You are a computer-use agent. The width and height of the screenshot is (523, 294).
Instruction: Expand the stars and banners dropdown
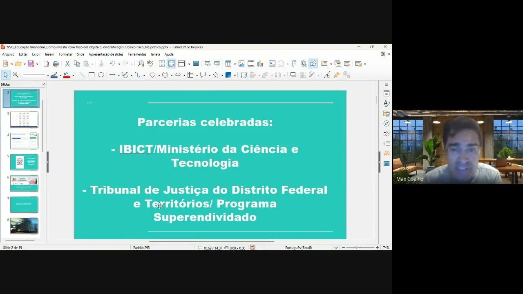pos(222,75)
